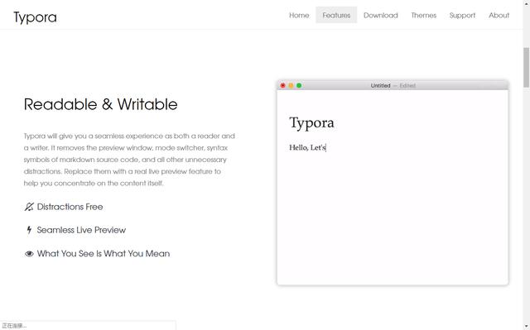This screenshot has width=530, height=330.
Task: Select What You See Is What You Mean
Action: pos(104,254)
